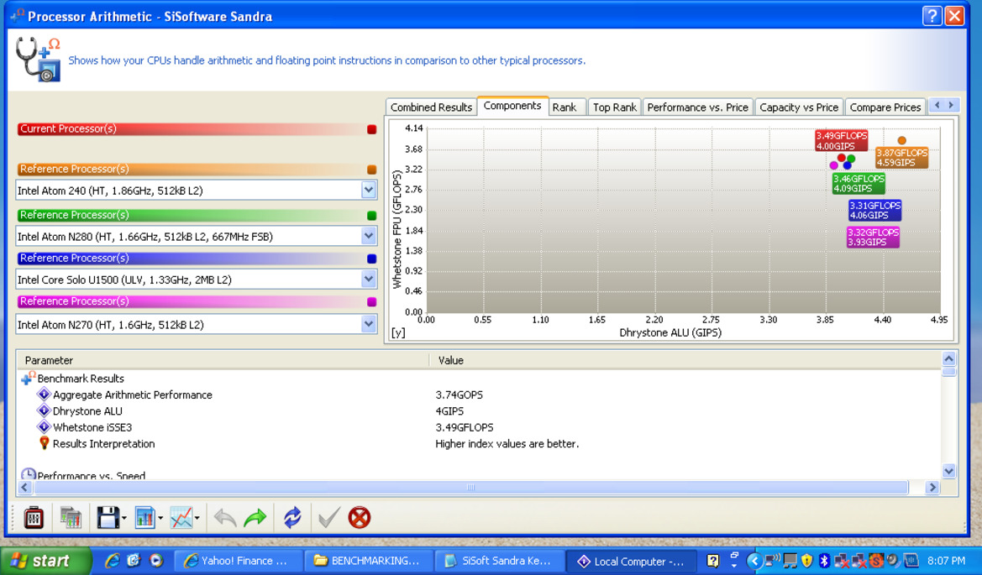Click the line graph chart icon
This screenshot has width=982, height=575.
pyautogui.click(x=181, y=517)
